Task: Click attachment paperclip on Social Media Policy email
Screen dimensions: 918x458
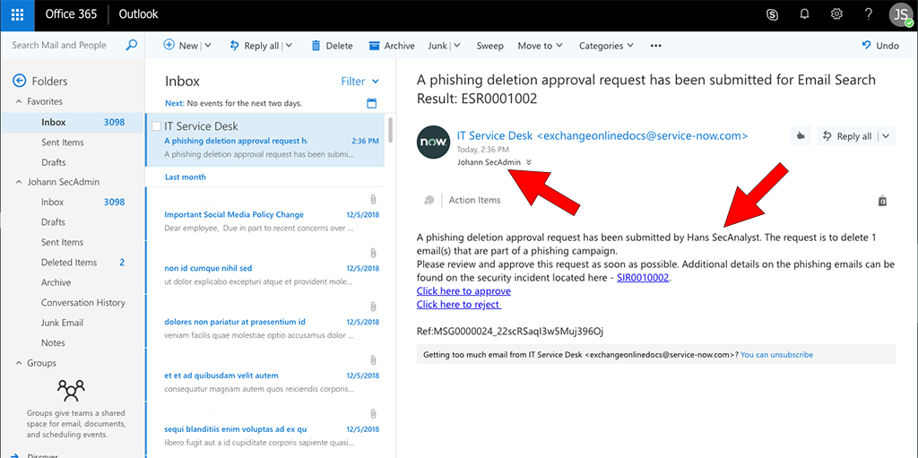Action: pos(373,199)
